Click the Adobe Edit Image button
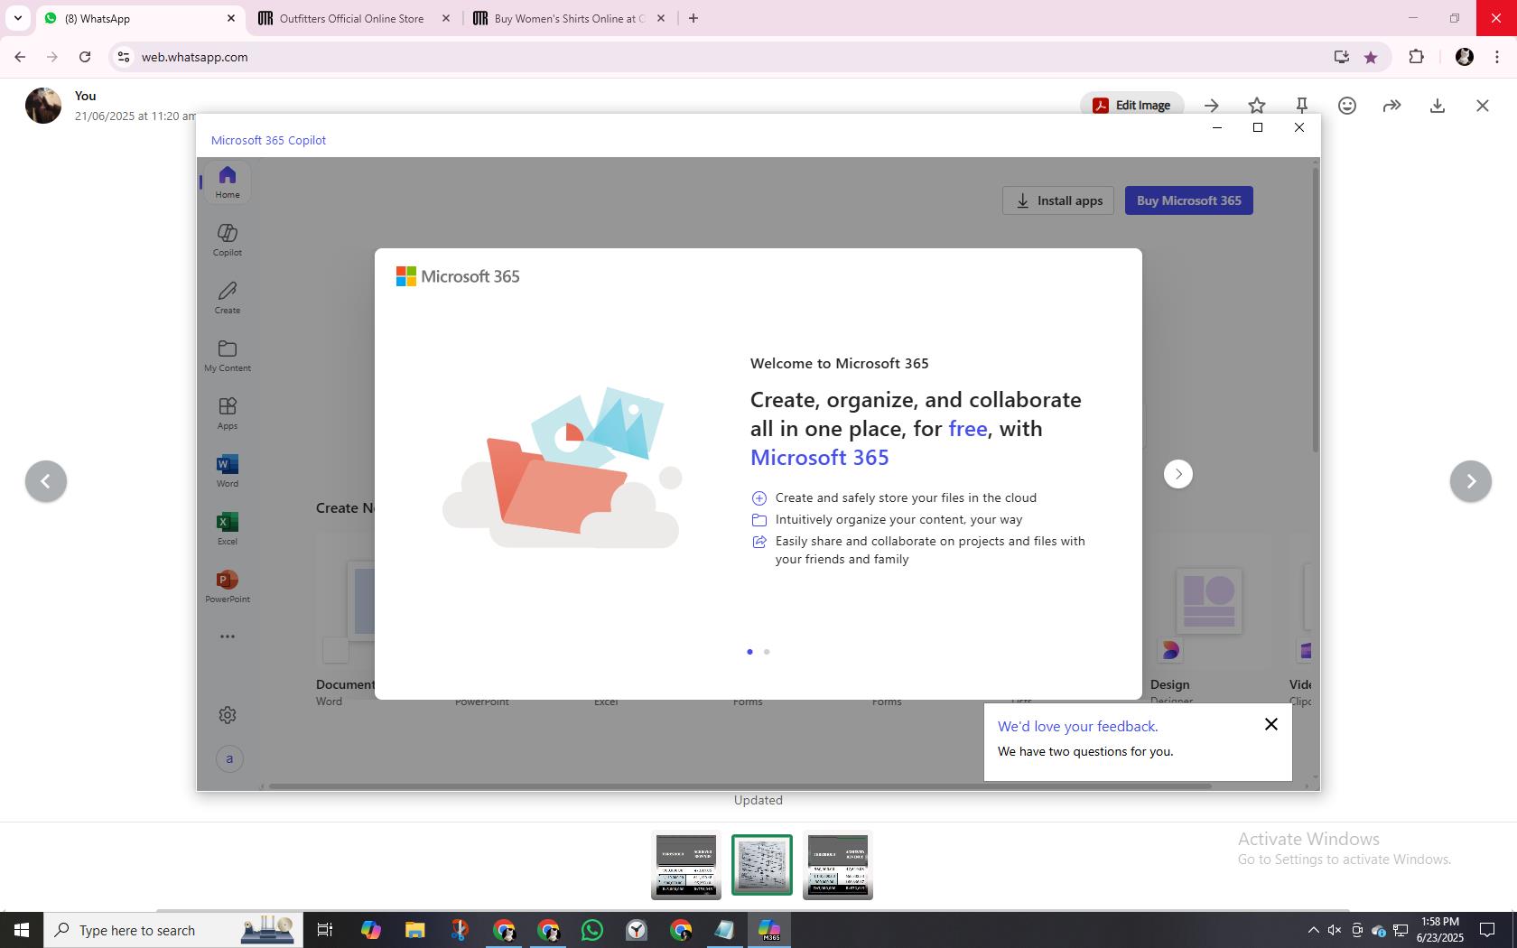This screenshot has width=1517, height=948. coord(1131,106)
